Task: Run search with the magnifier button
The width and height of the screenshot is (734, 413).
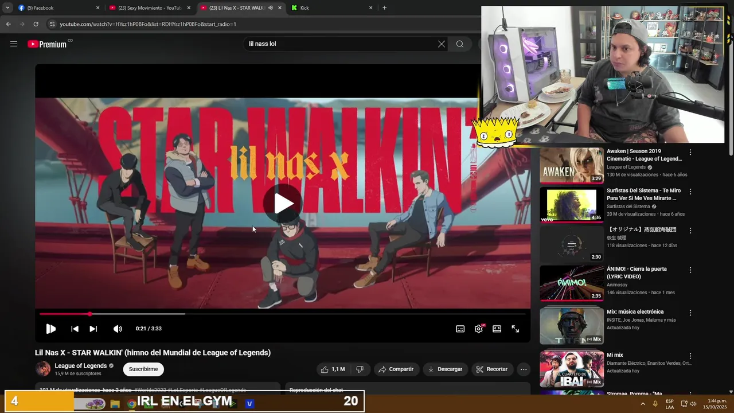Action: click(x=460, y=44)
